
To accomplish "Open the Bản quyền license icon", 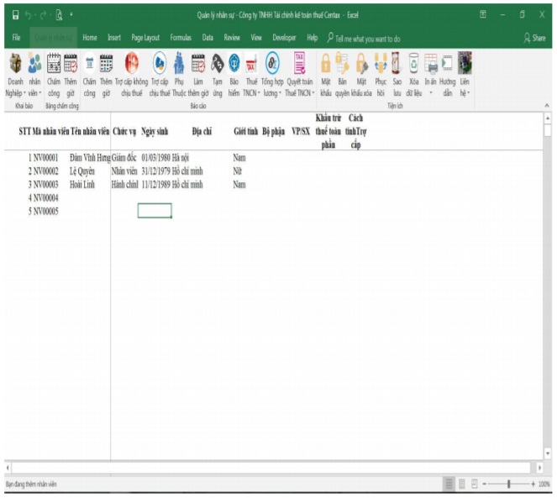I will pos(342,66).
